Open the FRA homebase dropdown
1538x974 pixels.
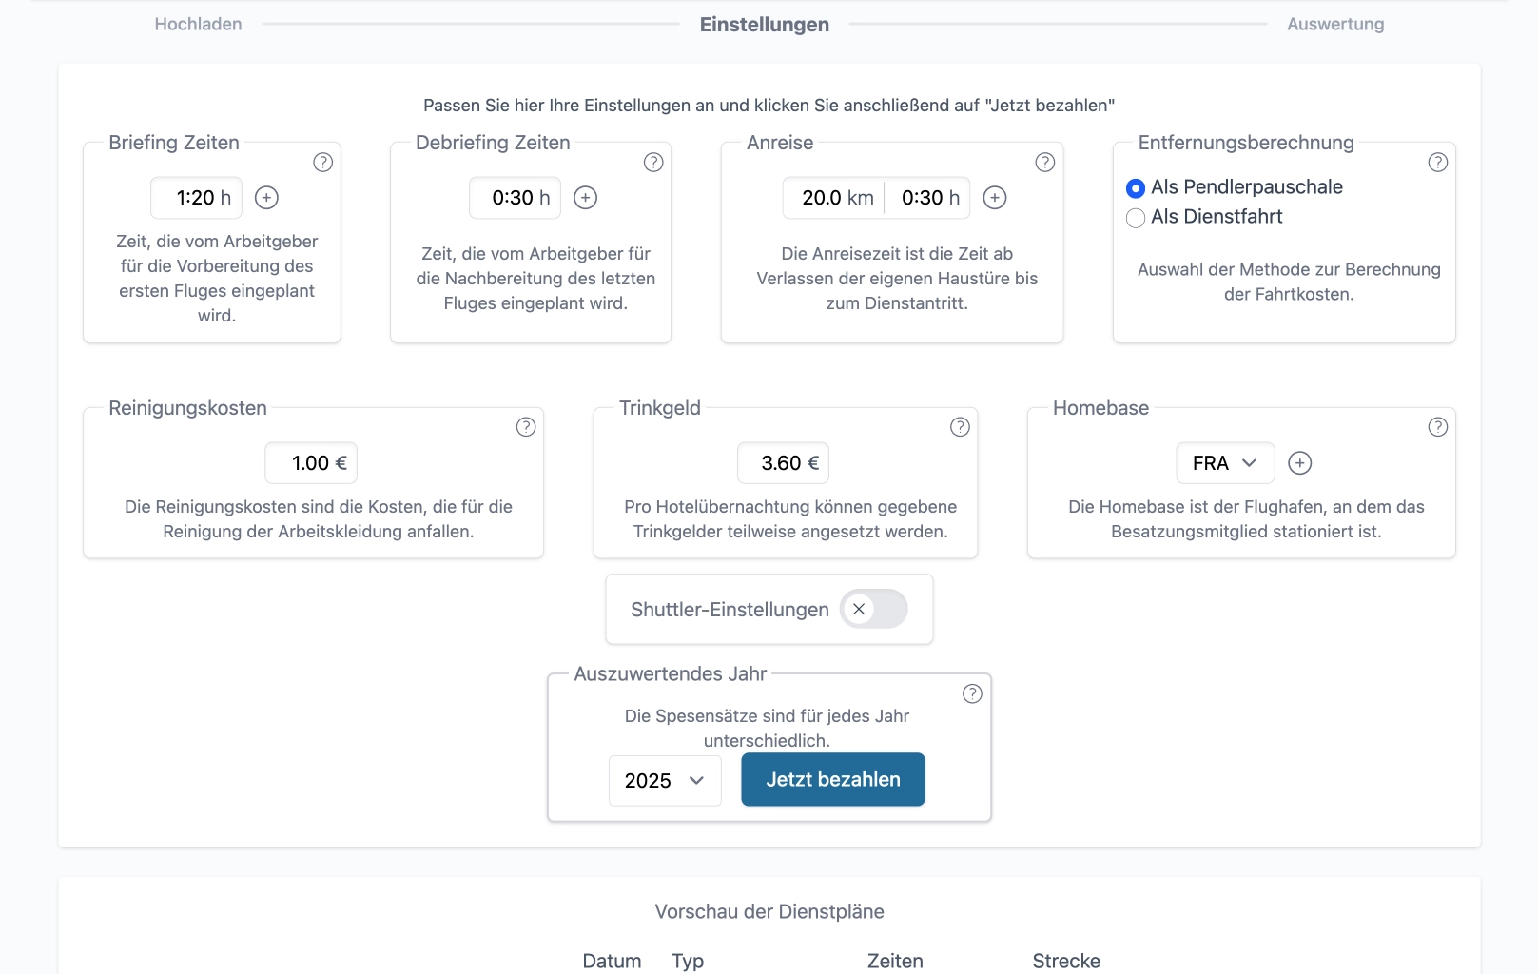pos(1225,463)
